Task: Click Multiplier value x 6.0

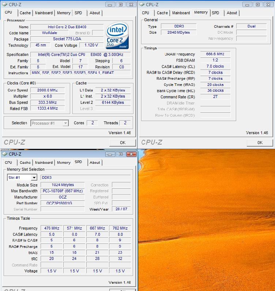Action: (48, 96)
